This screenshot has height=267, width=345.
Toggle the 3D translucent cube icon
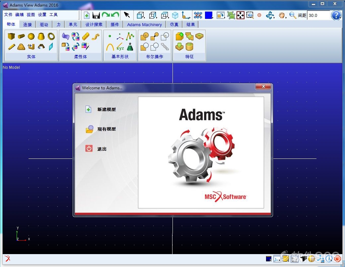point(175,15)
